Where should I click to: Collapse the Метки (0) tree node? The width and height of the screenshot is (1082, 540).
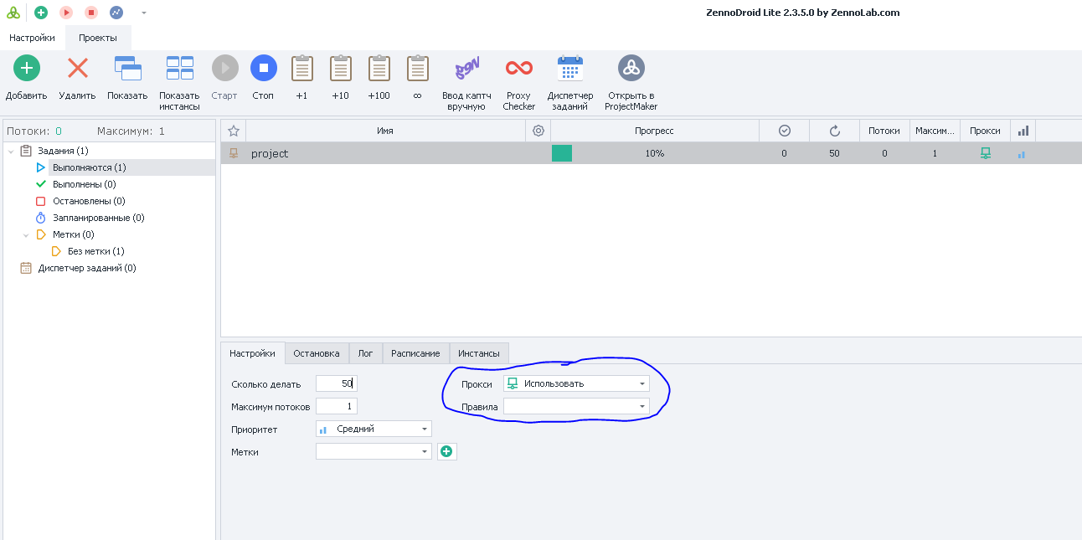click(26, 234)
